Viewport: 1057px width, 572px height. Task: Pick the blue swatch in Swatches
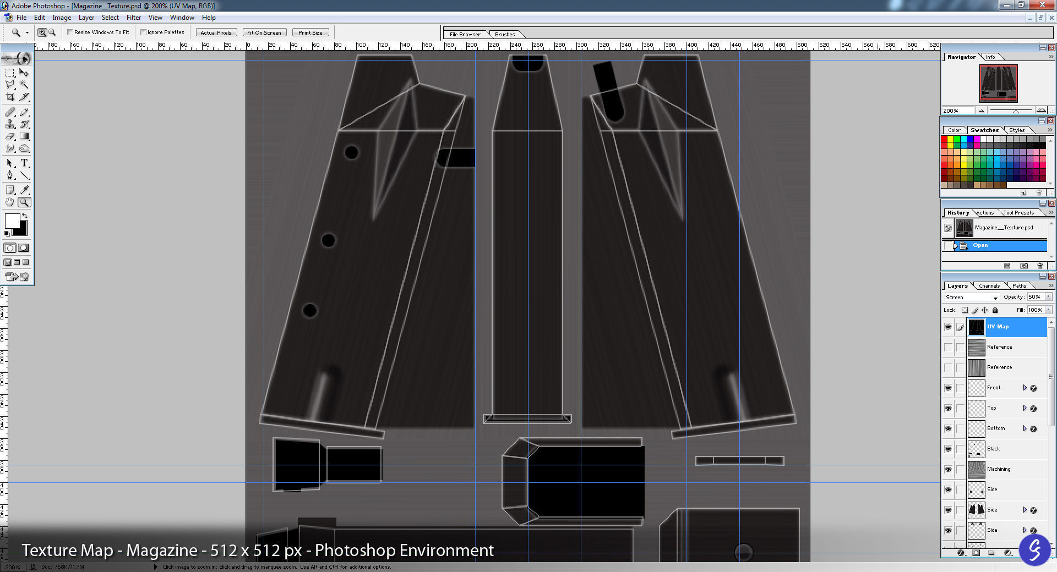(970, 139)
